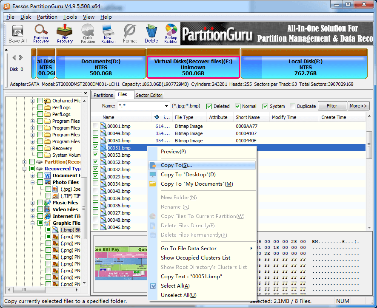Create a New Partition from the toolbar
Screen dimensions: 377x308
coord(108,34)
